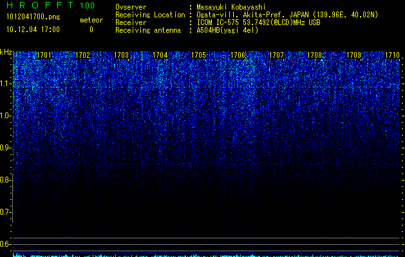Click the 0.6 kHz axis label
405x257 pixels.
point(5,244)
